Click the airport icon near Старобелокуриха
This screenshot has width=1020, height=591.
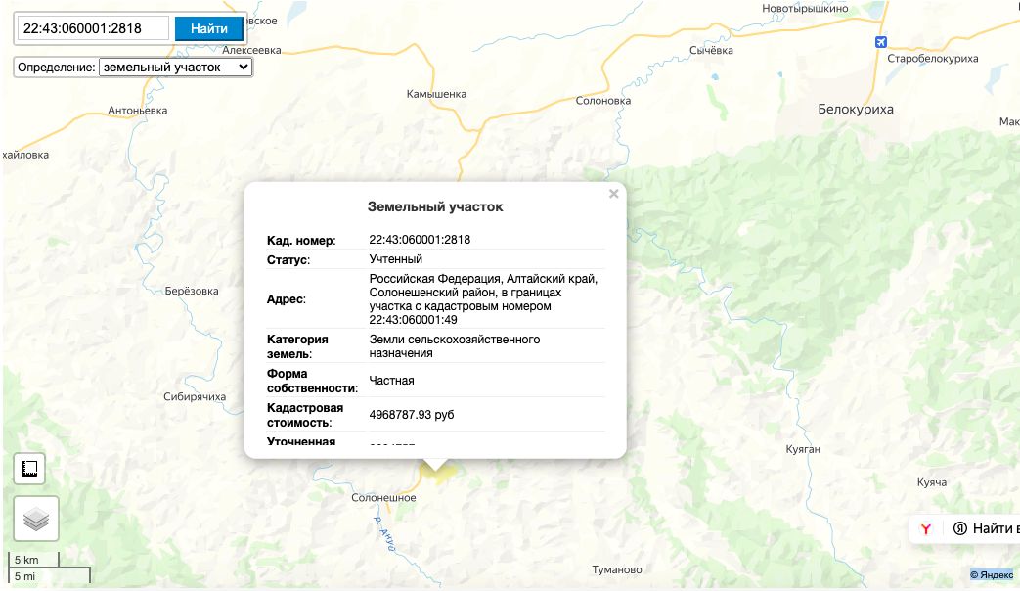[x=881, y=42]
